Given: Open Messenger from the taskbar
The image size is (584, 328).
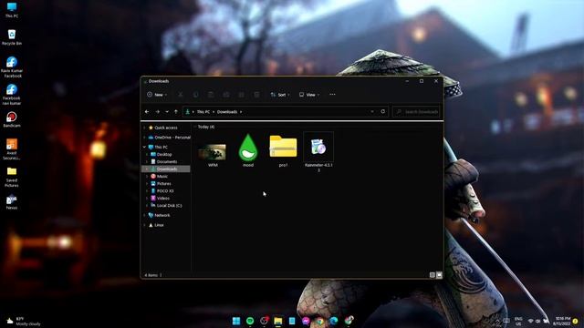Looking at the screenshot, I should tap(306, 321).
